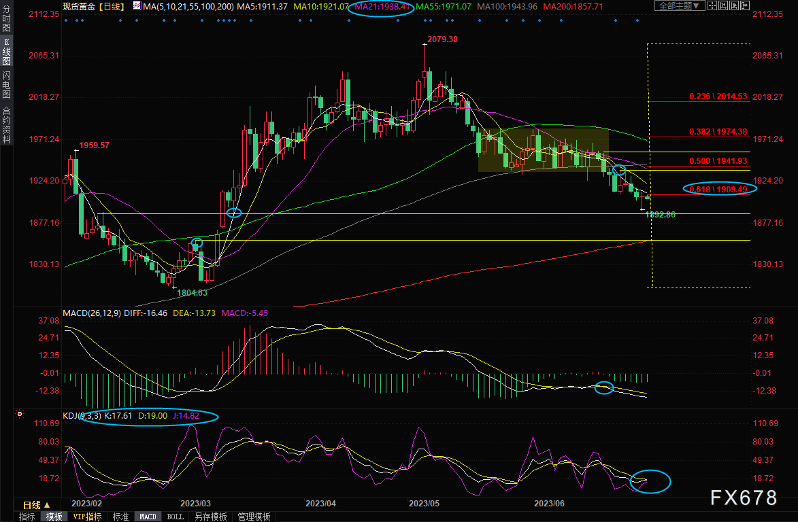Click the 2023/02 date on the time axis
Image resolution: width=798 pixels, height=522 pixels.
point(86,503)
